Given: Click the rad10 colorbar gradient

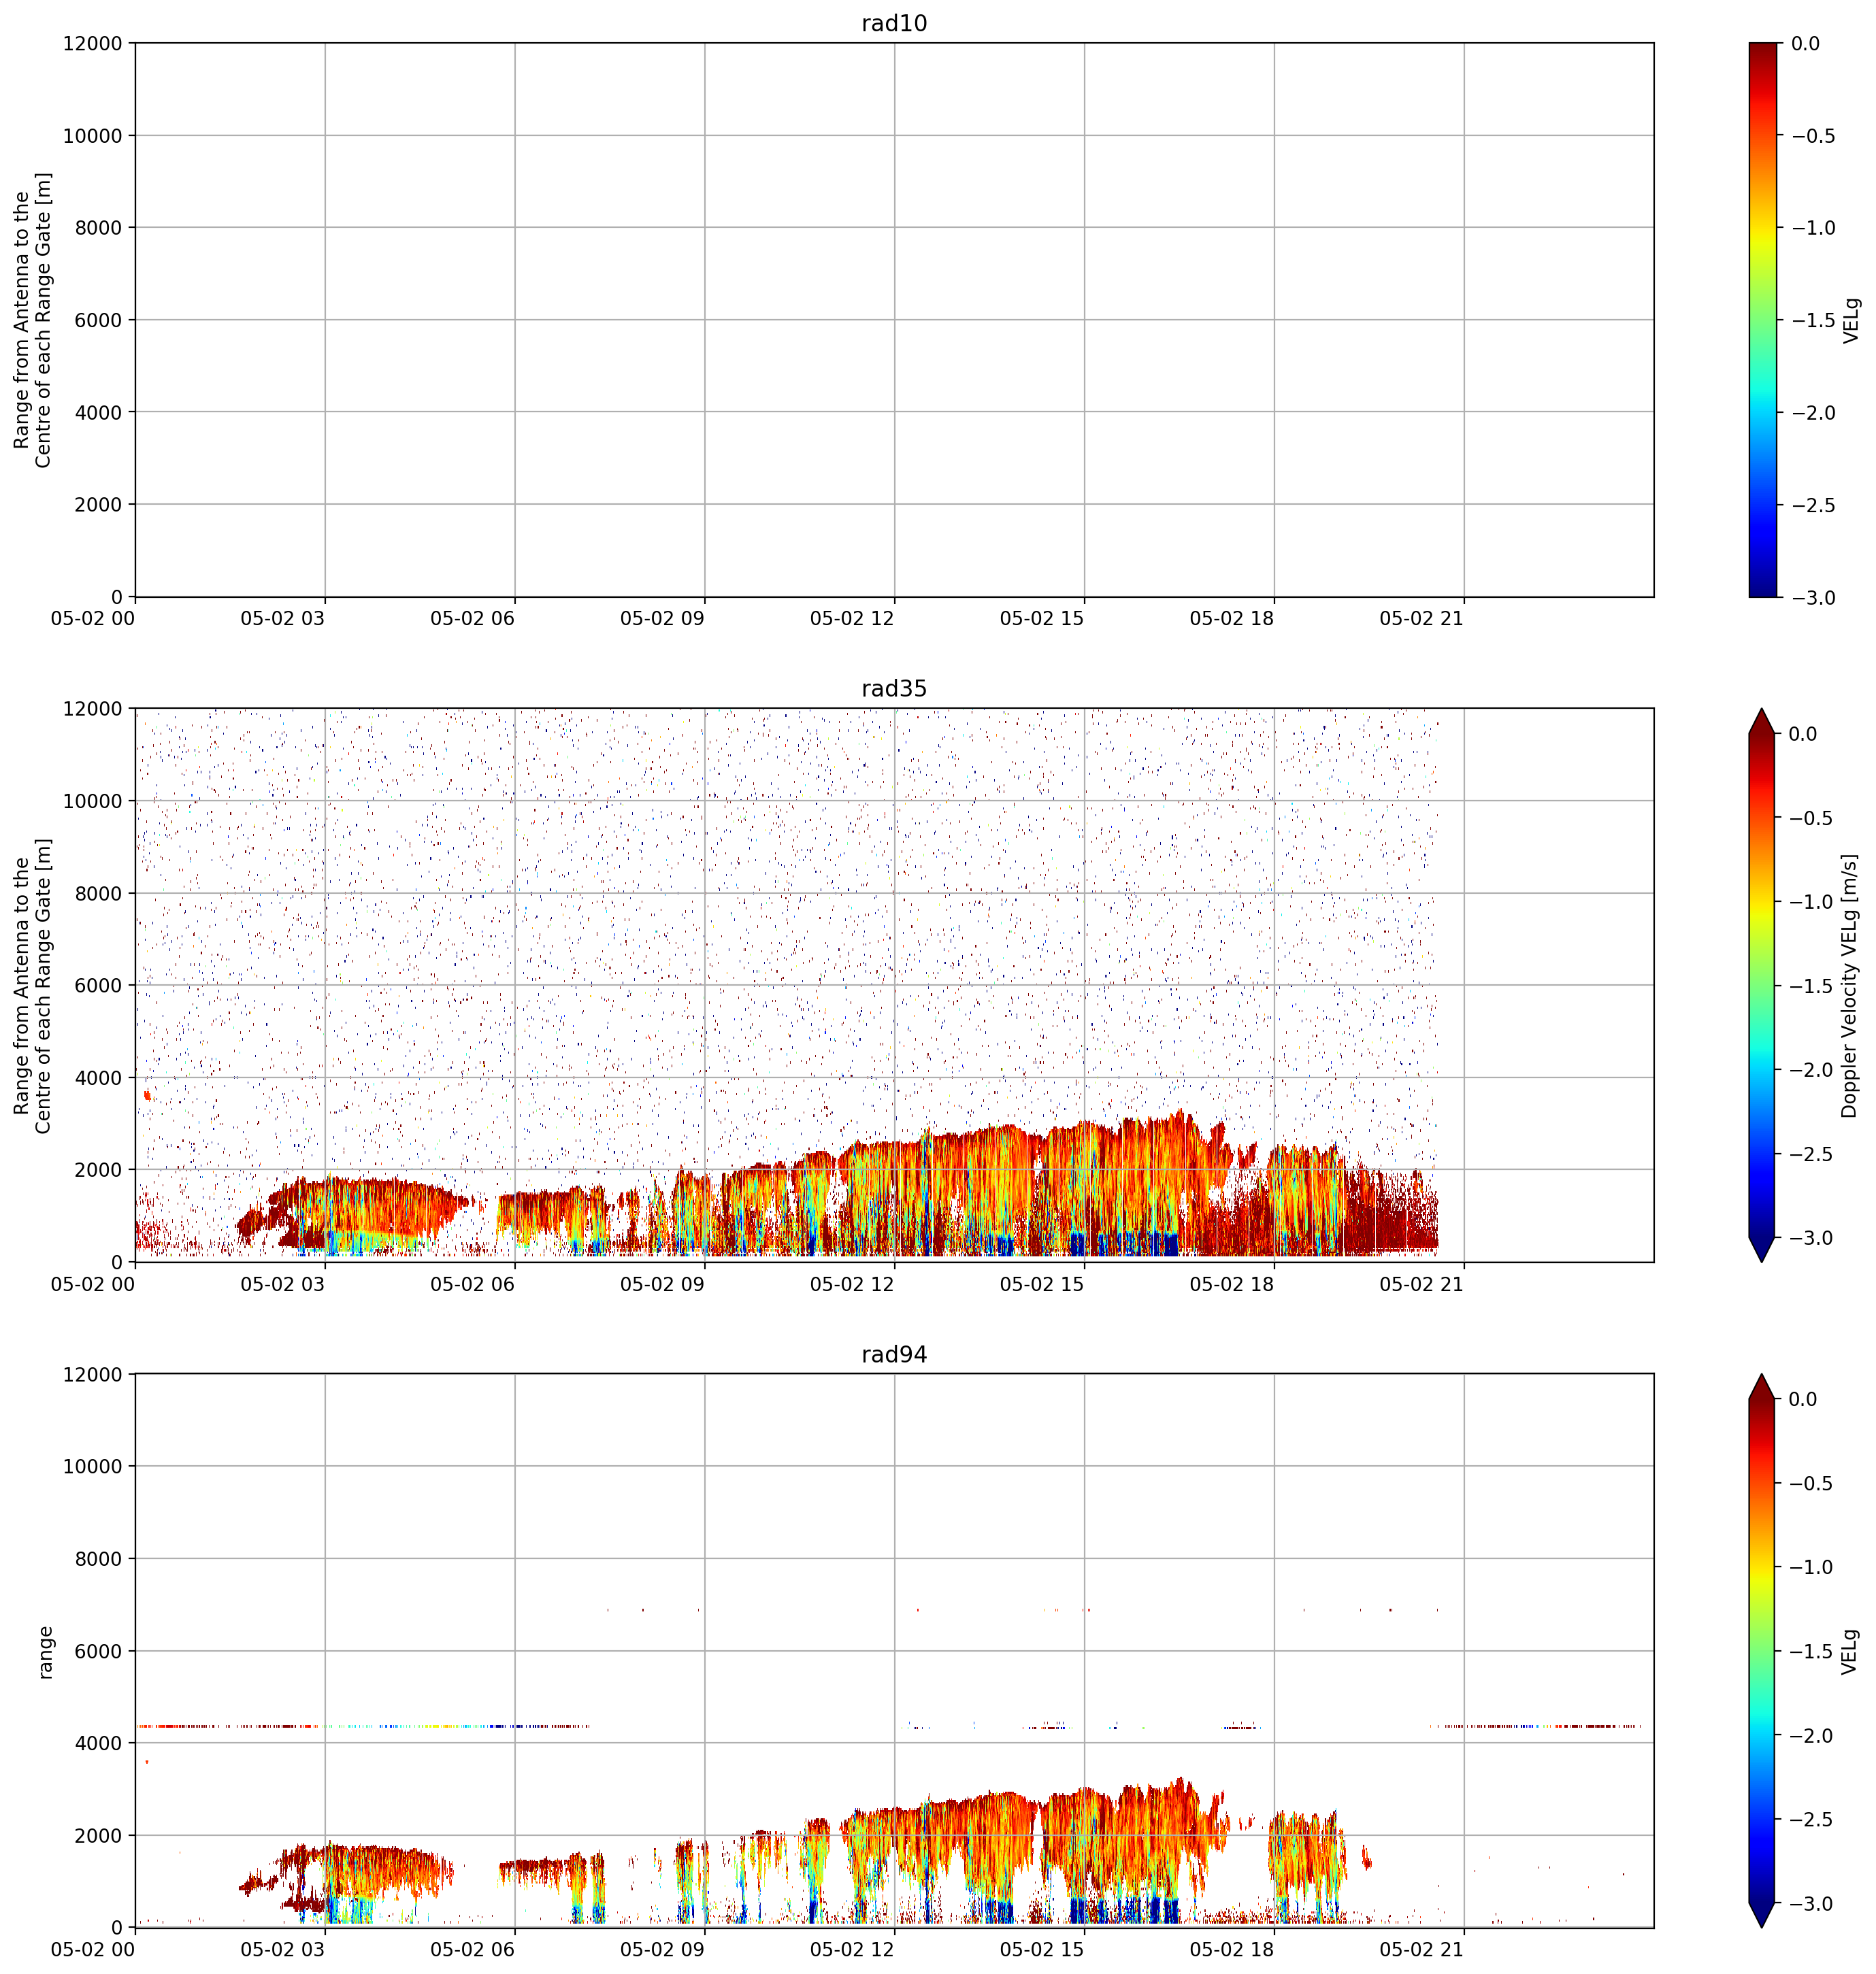Looking at the screenshot, I should [1763, 320].
